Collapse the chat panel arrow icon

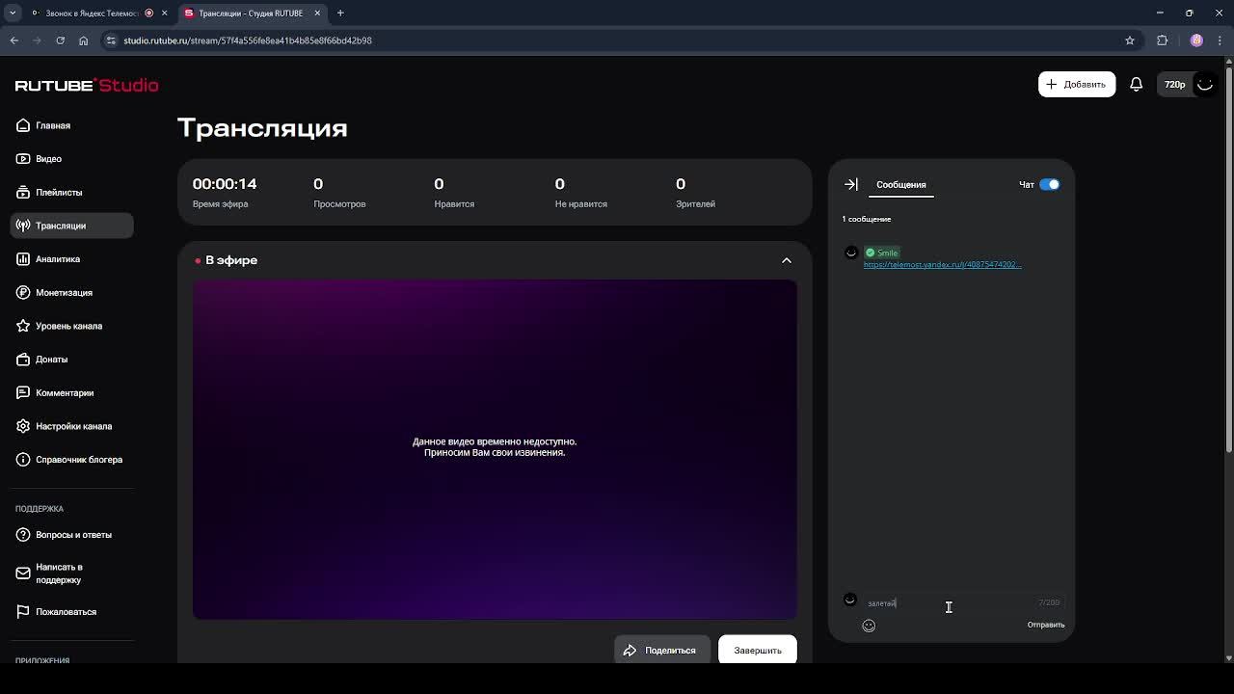tap(851, 184)
